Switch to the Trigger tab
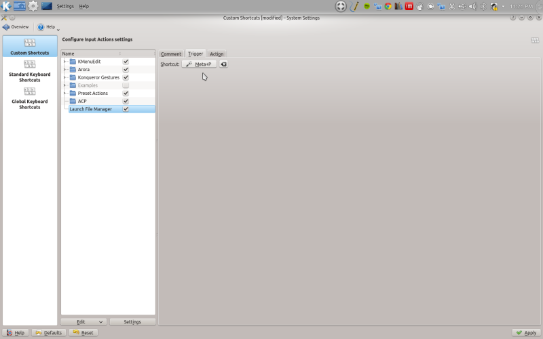 point(195,54)
